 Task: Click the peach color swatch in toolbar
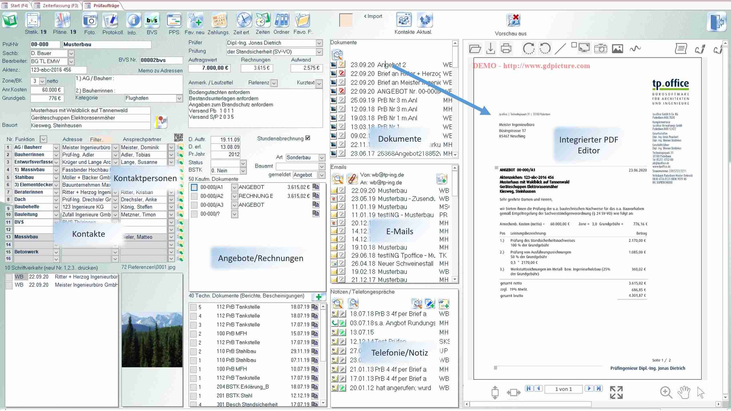tap(345, 21)
